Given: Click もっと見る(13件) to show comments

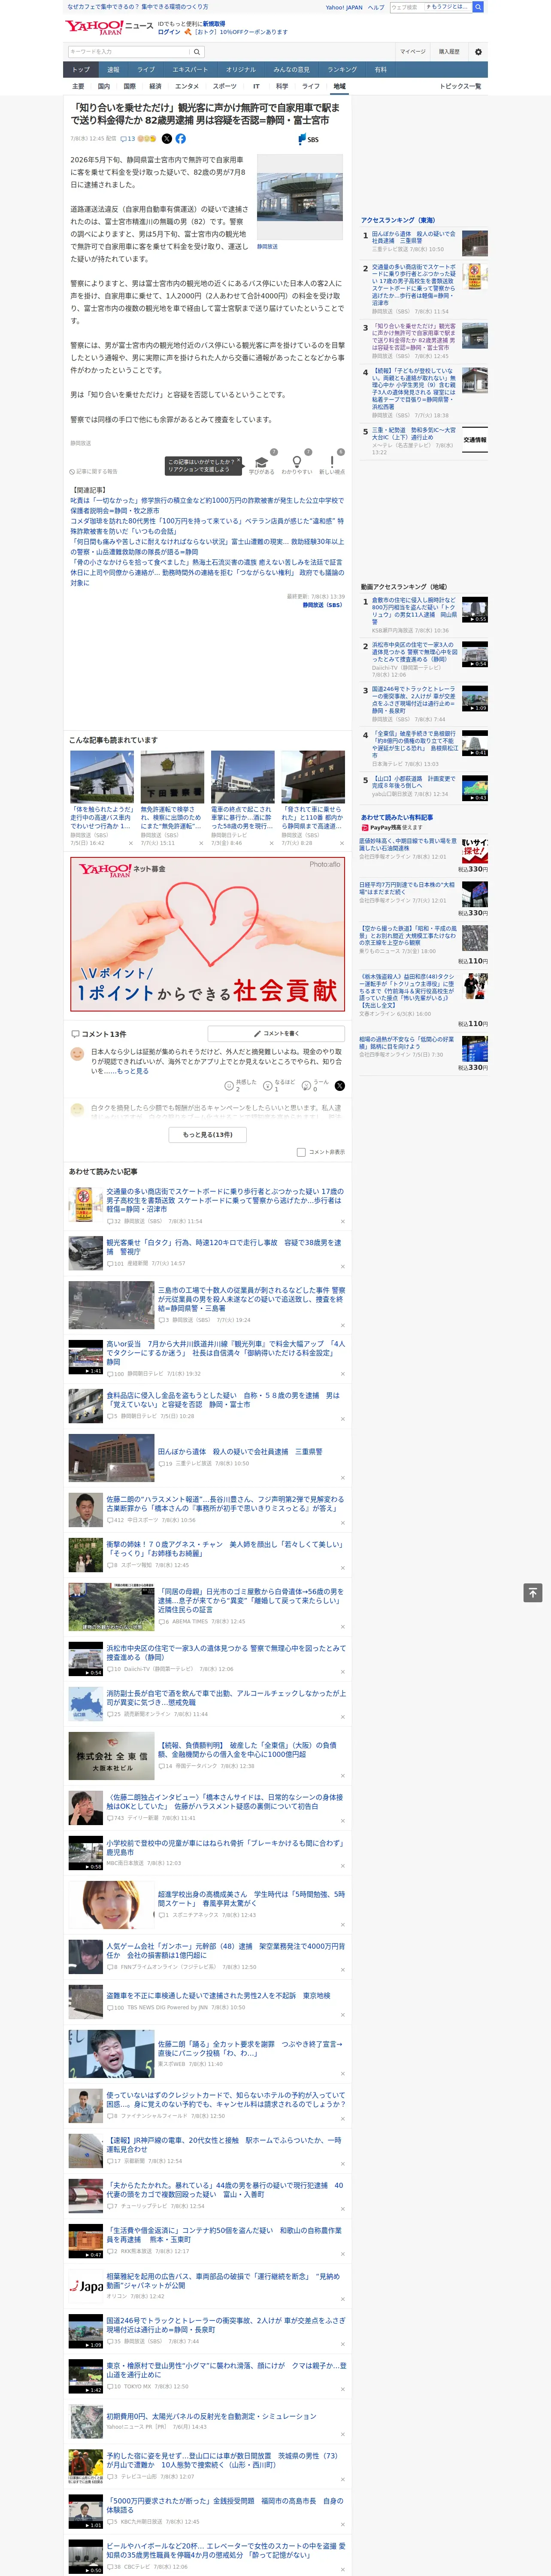Looking at the screenshot, I should click(x=208, y=1135).
